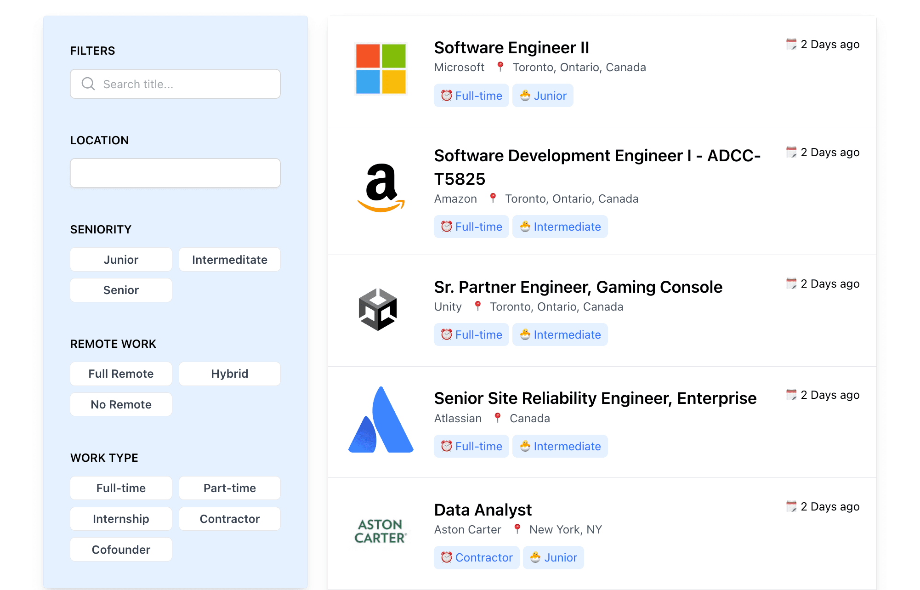Focus the Search title input field
The image size is (920, 590).
(x=176, y=84)
